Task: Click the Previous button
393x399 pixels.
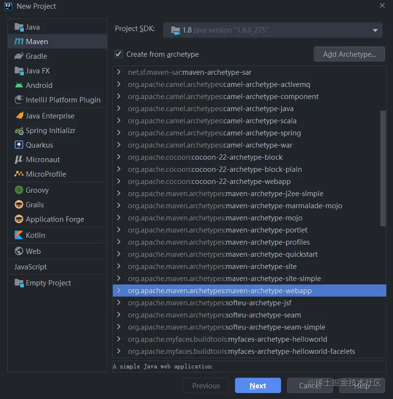Action: (206, 385)
